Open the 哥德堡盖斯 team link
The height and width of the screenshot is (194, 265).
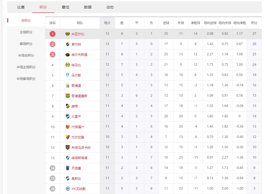(79, 96)
